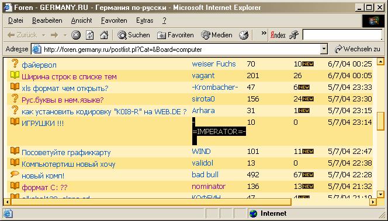Open the Ansicht menu
The width and height of the screenshot is (388, 221).
click(x=81, y=20)
